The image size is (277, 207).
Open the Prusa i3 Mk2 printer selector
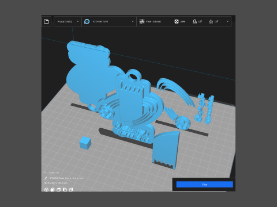click(x=68, y=21)
